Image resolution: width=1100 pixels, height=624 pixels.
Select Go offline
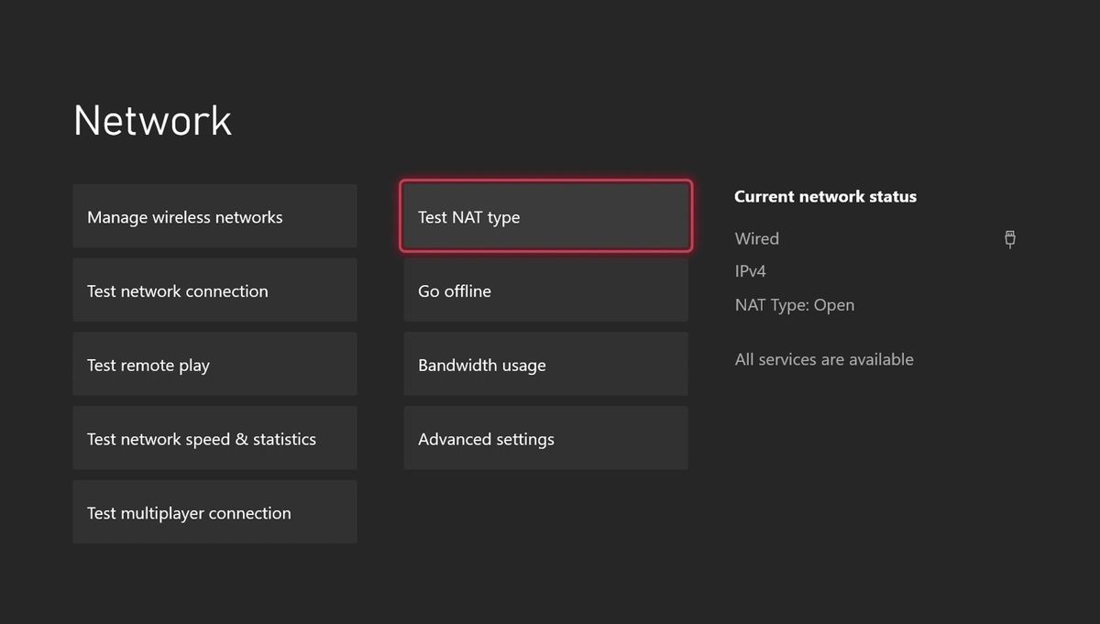545,290
